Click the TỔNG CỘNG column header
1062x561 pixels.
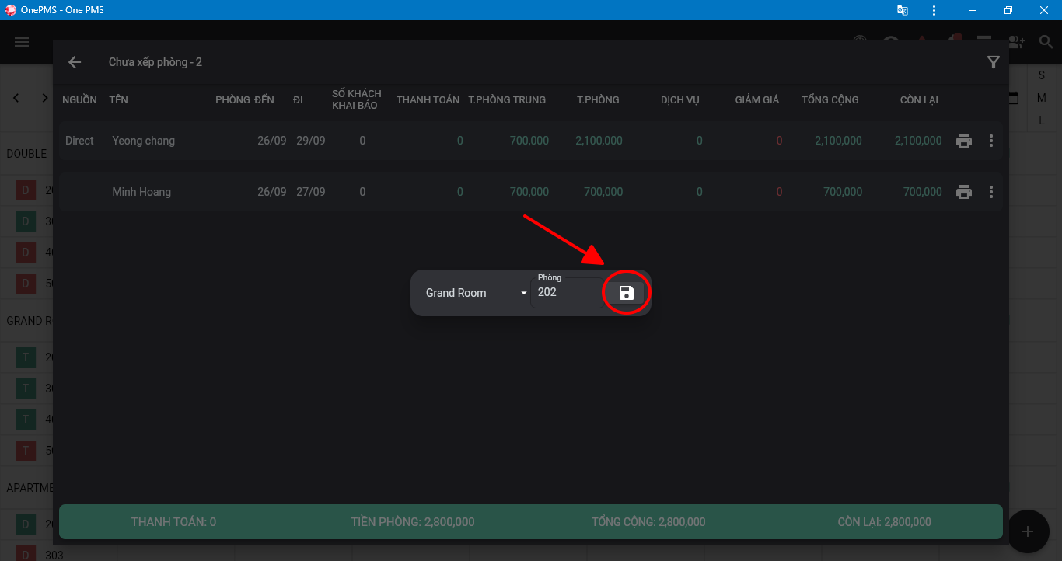tap(830, 99)
